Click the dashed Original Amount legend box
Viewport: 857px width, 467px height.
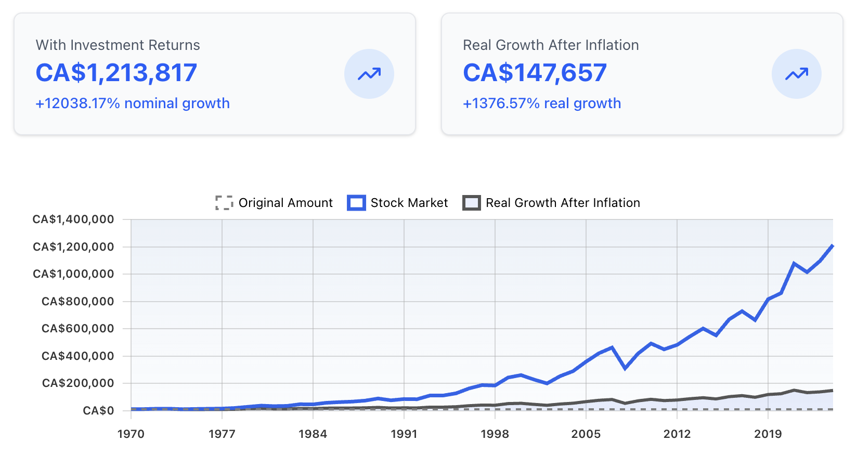point(224,203)
